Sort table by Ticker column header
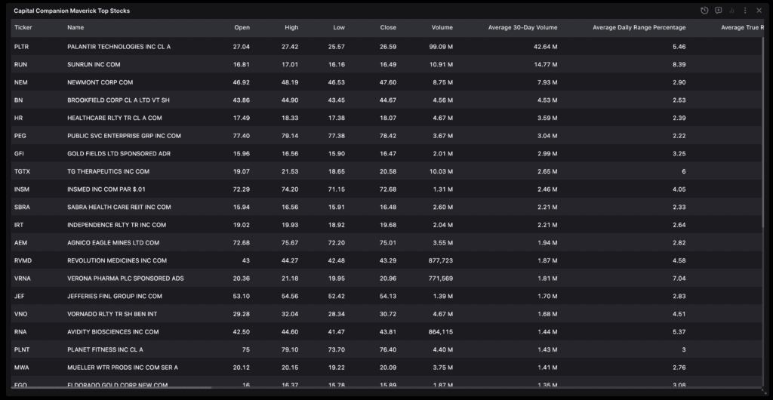 (23, 28)
